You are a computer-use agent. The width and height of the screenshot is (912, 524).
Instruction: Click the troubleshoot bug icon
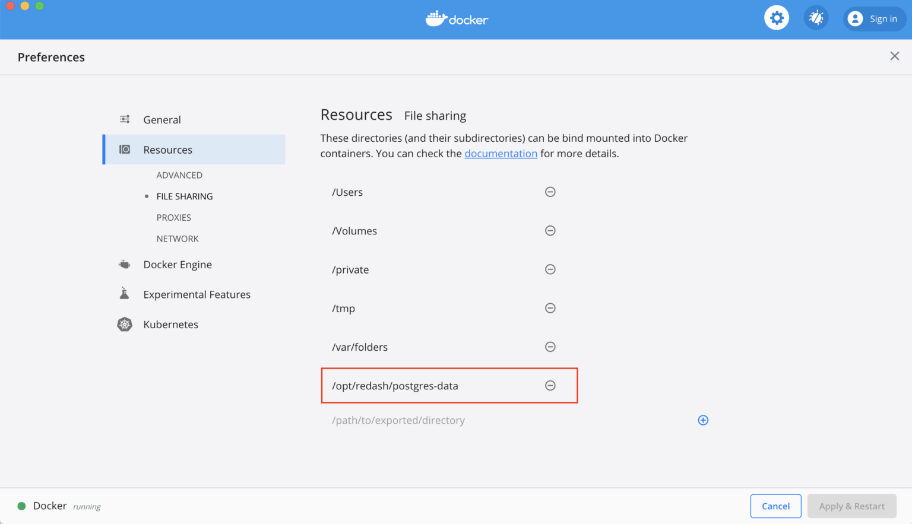(816, 18)
